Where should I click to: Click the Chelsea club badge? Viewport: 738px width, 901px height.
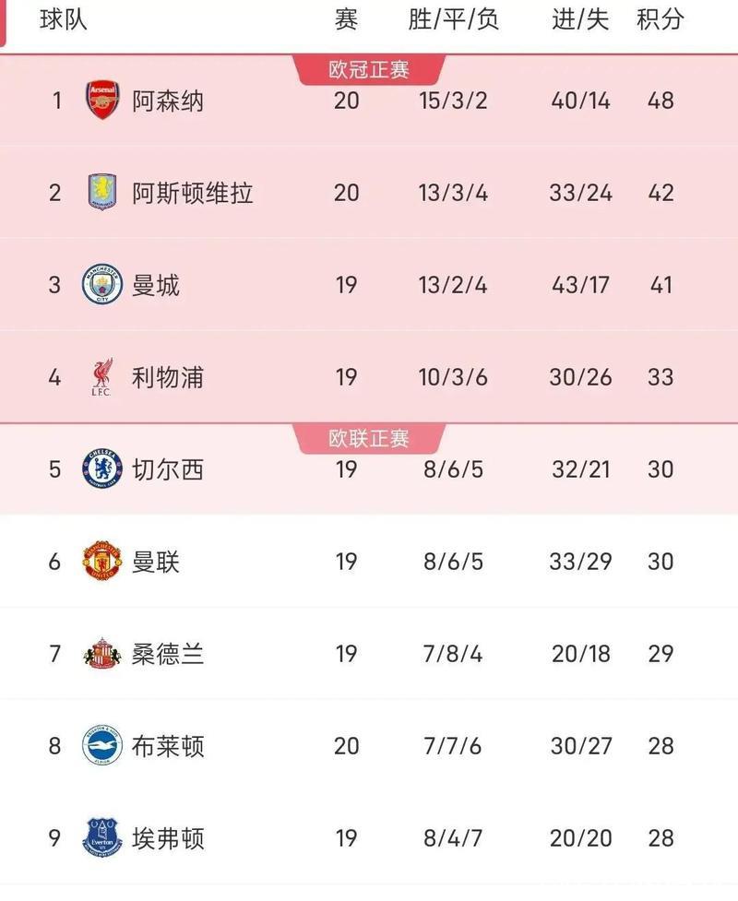pyautogui.click(x=102, y=468)
